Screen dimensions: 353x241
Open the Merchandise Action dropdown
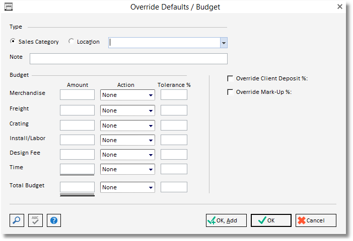(127, 95)
